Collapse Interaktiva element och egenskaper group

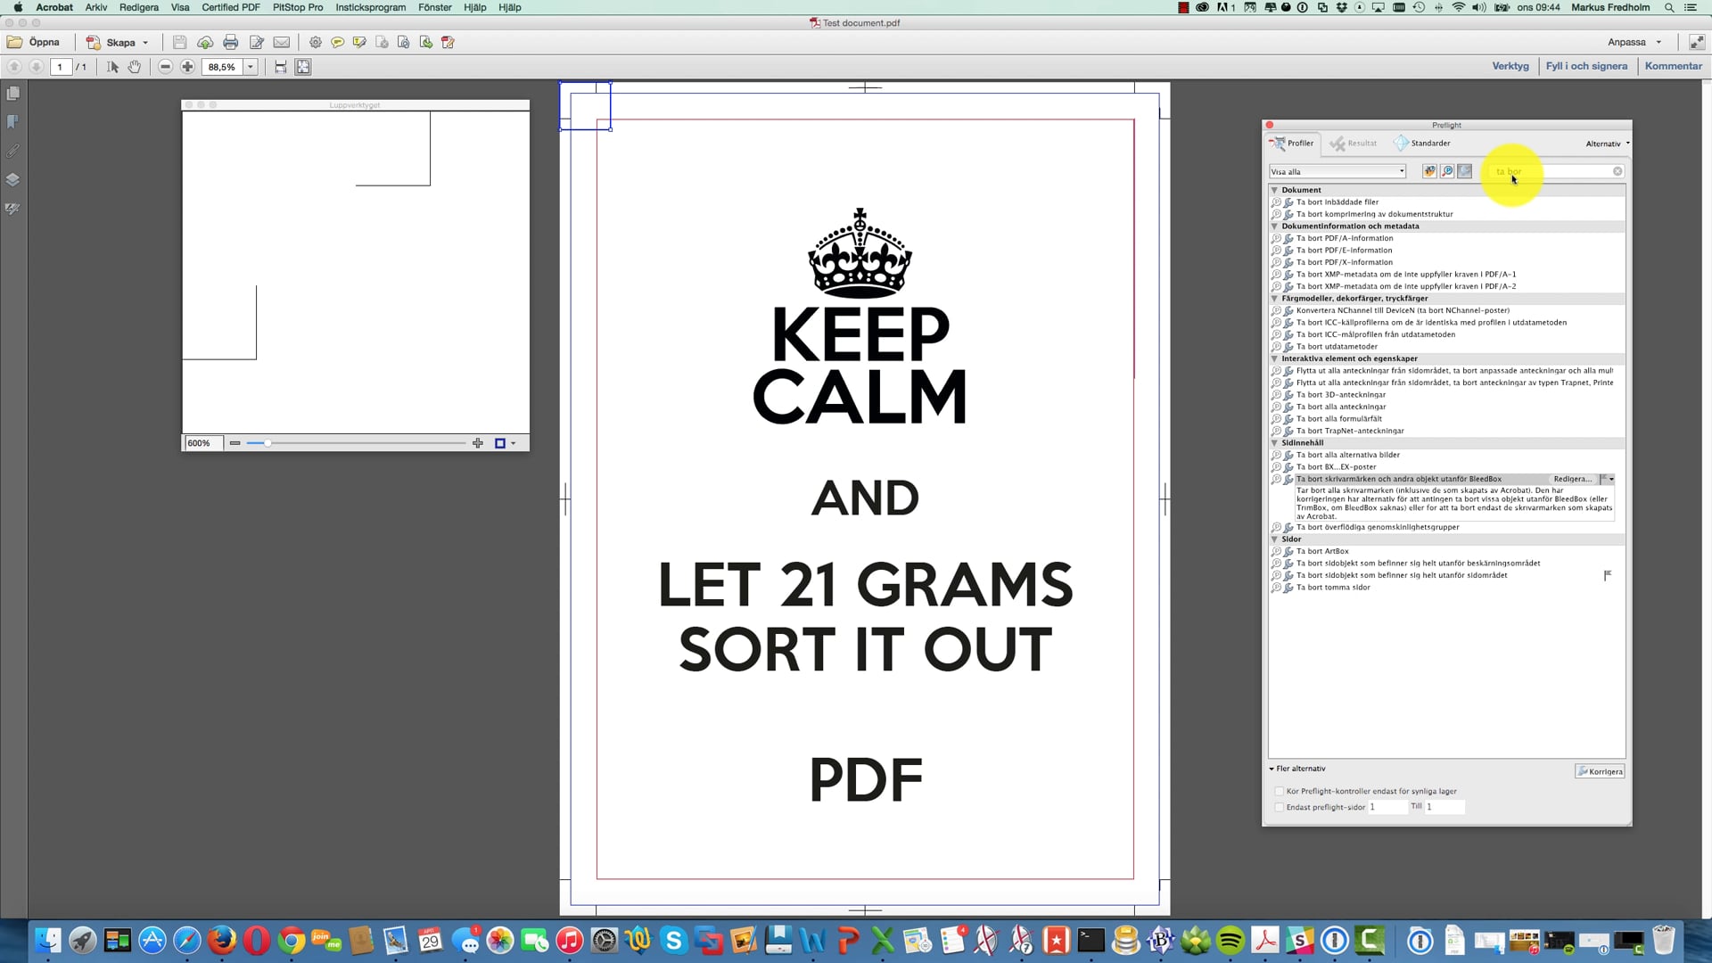(x=1274, y=358)
